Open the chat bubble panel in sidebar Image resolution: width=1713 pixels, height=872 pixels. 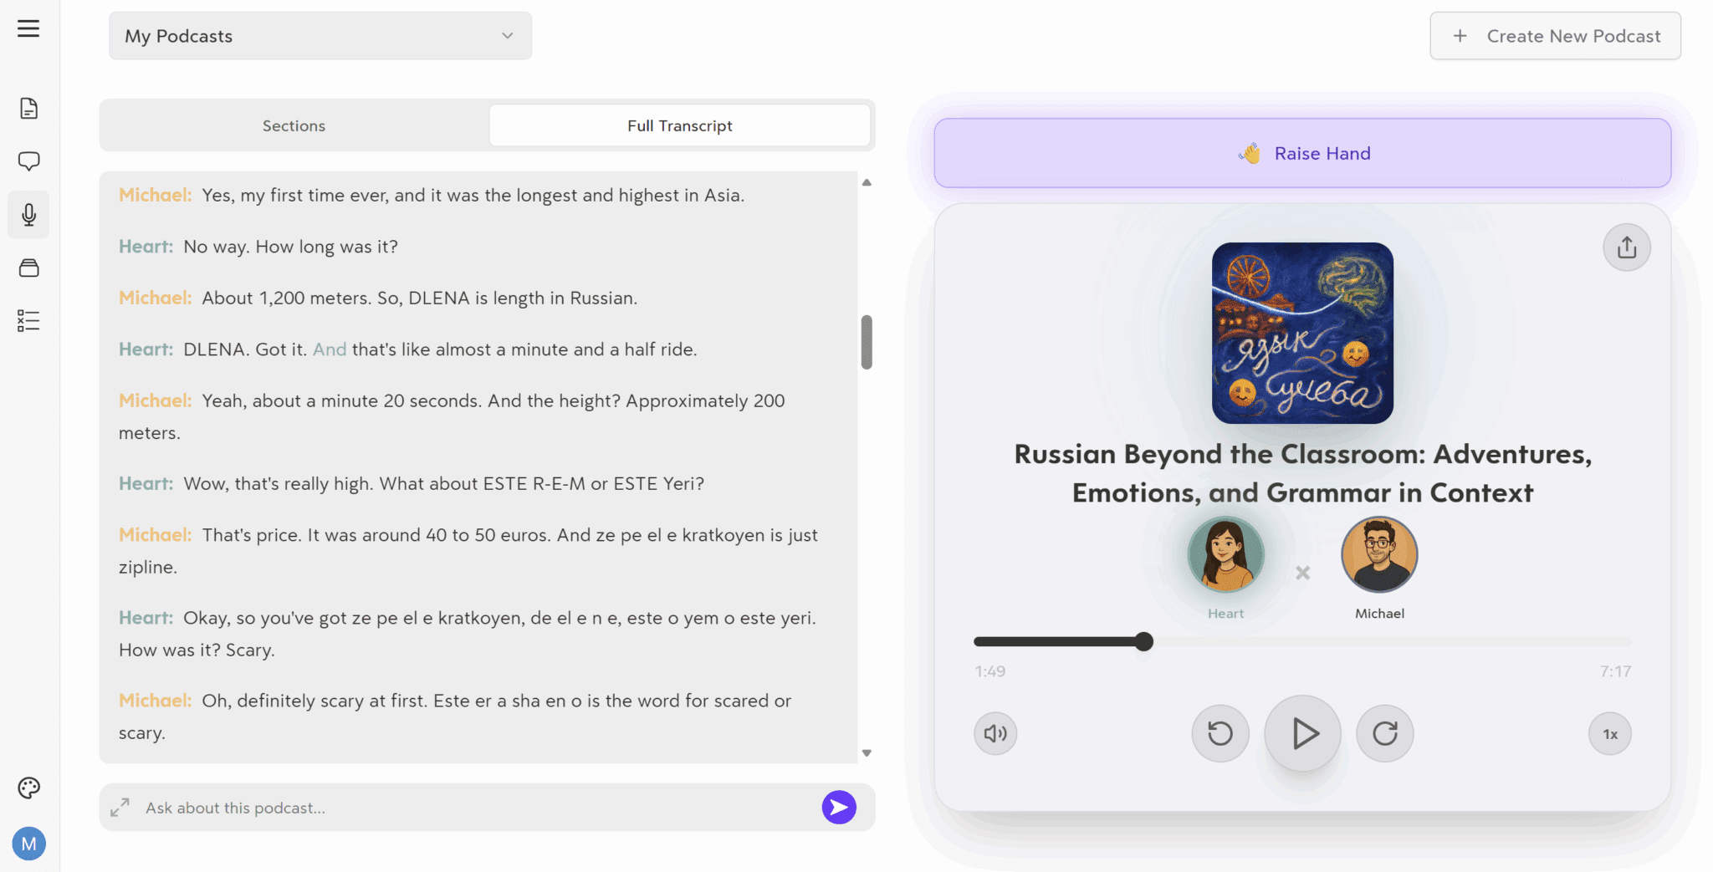tap(28, 161)
